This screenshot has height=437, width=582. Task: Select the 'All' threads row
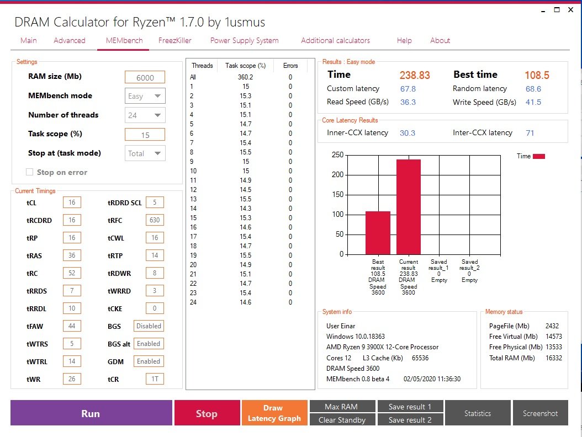click(247, 77)
